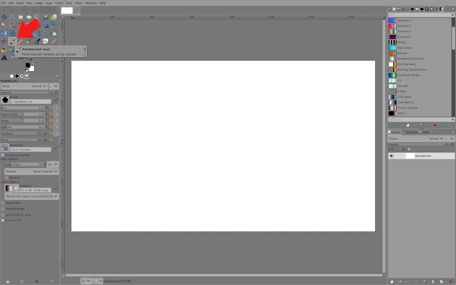Image resolution: width=456 pixels, height=285 pixels.
Task: Delete the selected gradient
Action: (x=435, y=125)
